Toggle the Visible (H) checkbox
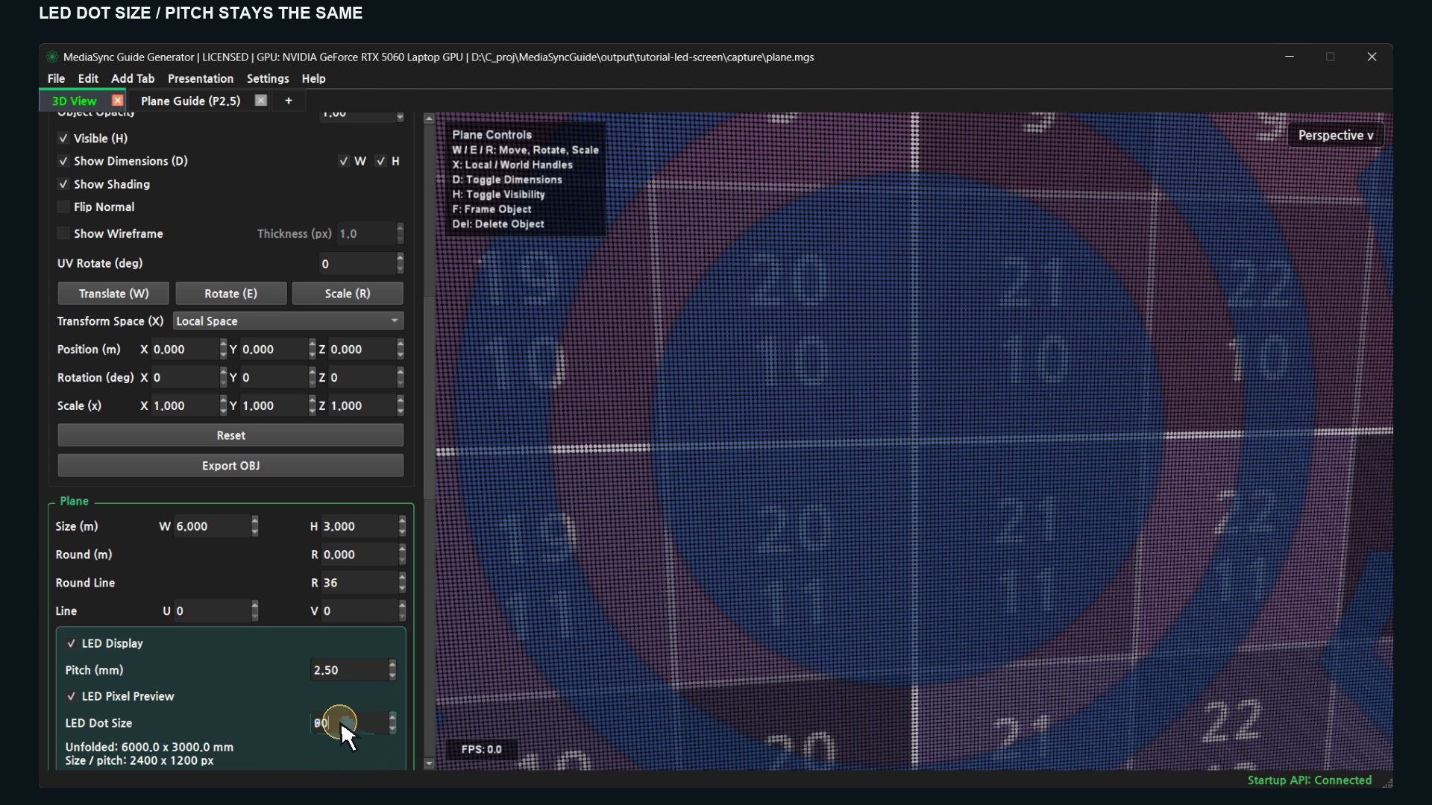Image resolution: width=1432 pixels, height=805 pixels. click(x=63, y=139)
